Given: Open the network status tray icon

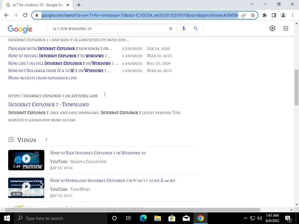Looking at the screenshot, I should click(x=253, y=218).
